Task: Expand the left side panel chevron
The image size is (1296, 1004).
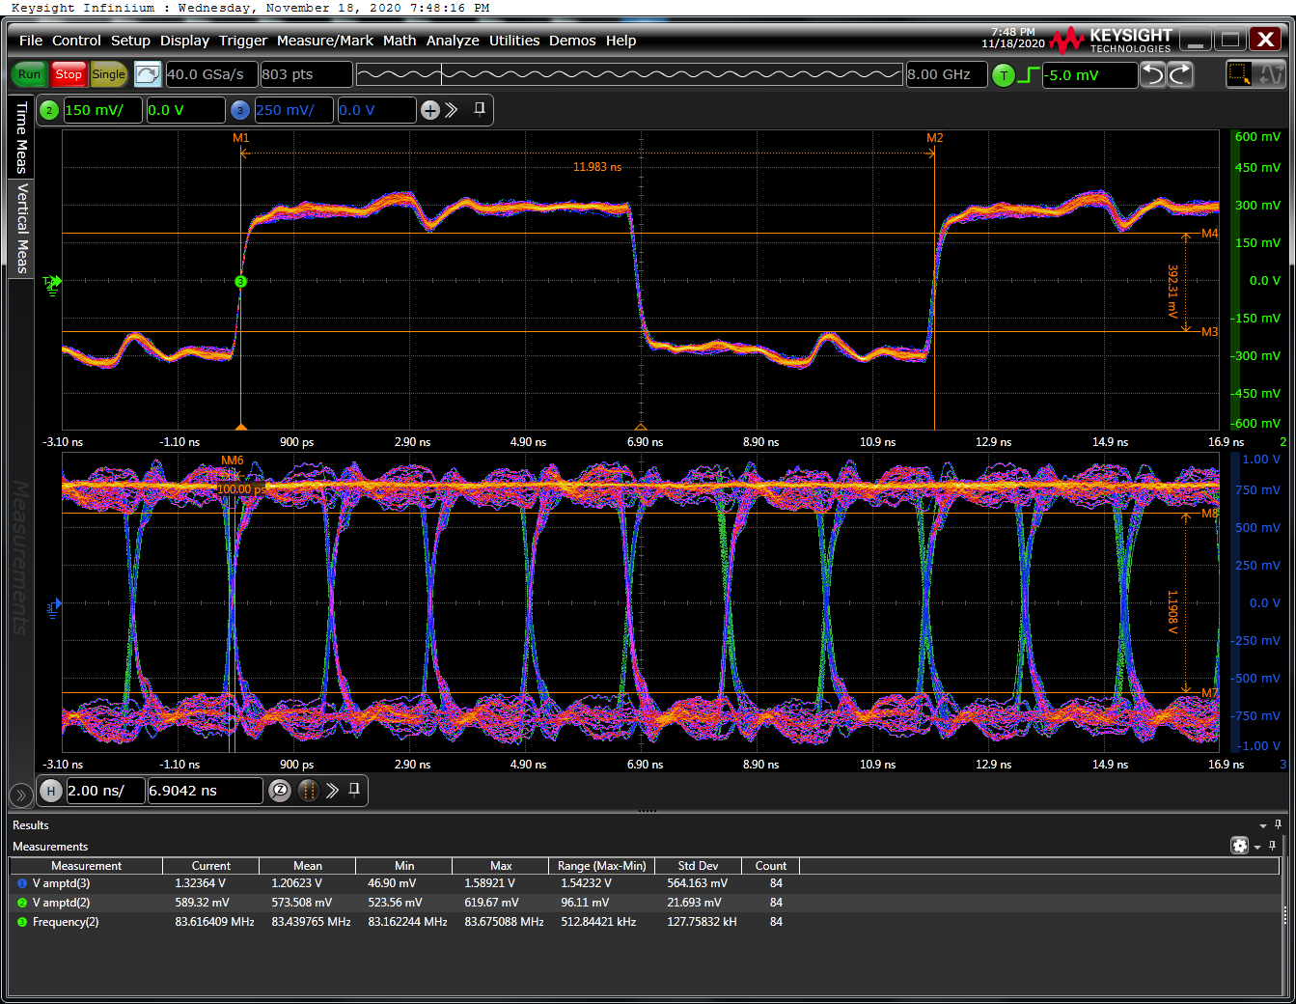Action: 20,795
